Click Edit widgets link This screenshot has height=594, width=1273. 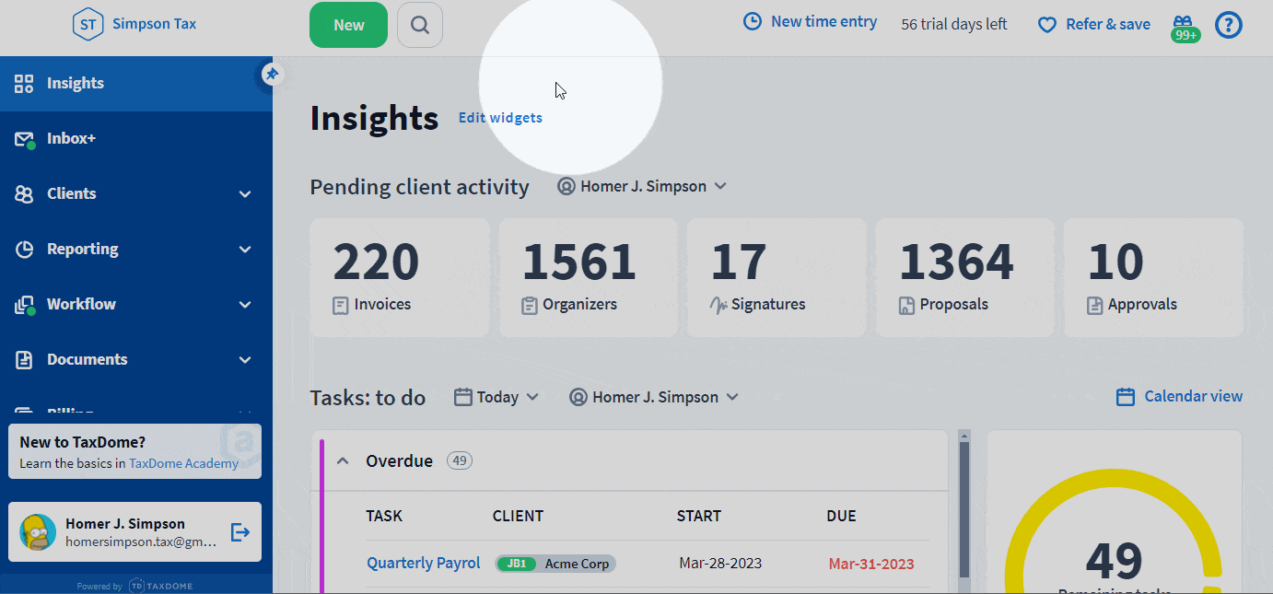(x=500, y=118)
